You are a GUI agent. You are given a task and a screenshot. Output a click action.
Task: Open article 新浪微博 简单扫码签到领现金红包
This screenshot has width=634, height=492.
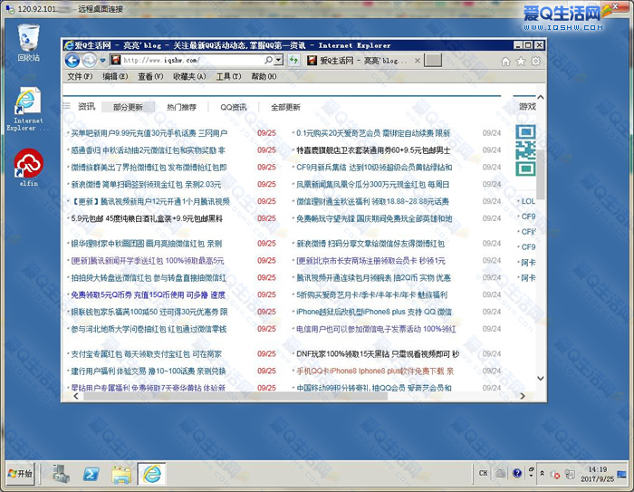[x=146, y=185]
